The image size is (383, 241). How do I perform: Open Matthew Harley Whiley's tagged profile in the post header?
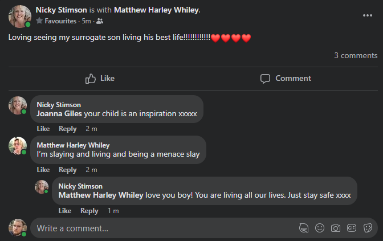(x=156, y=10)
